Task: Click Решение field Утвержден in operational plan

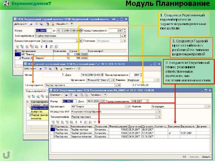Action: tap(178, 106)
